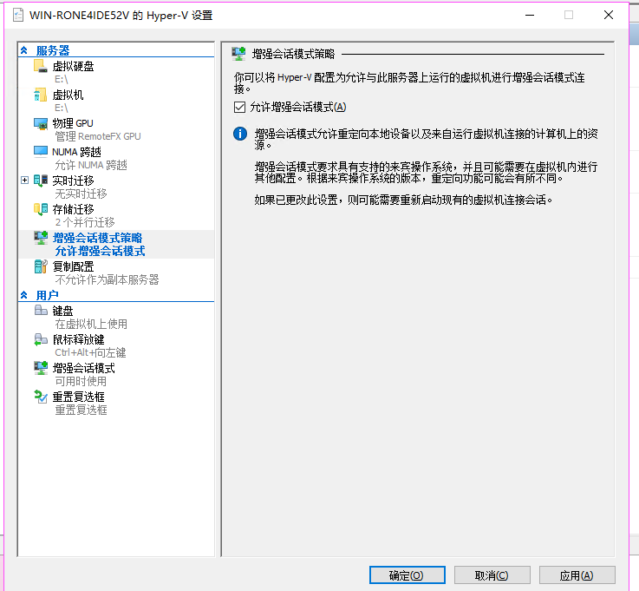
Task: Click the 鼠标释放键 icon
Action: pyautogui.click(x=41, y=339)
